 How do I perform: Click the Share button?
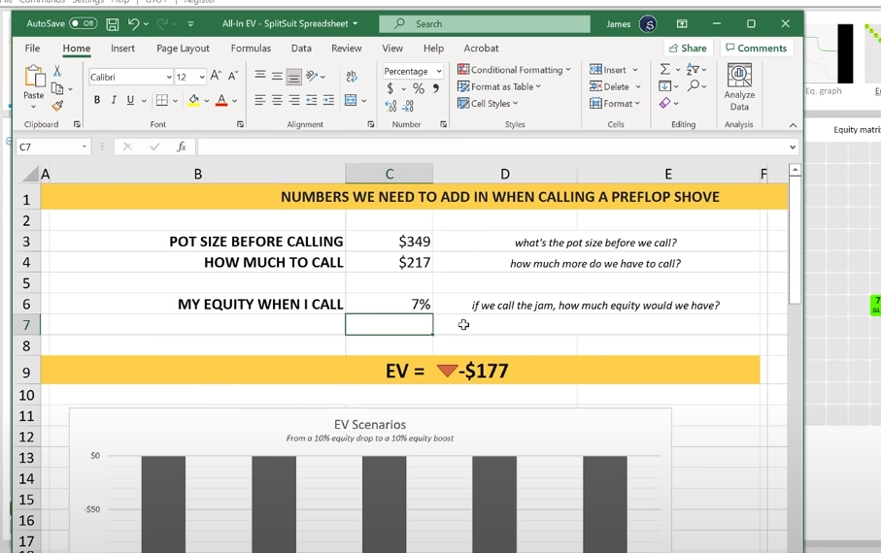point(688,48)
